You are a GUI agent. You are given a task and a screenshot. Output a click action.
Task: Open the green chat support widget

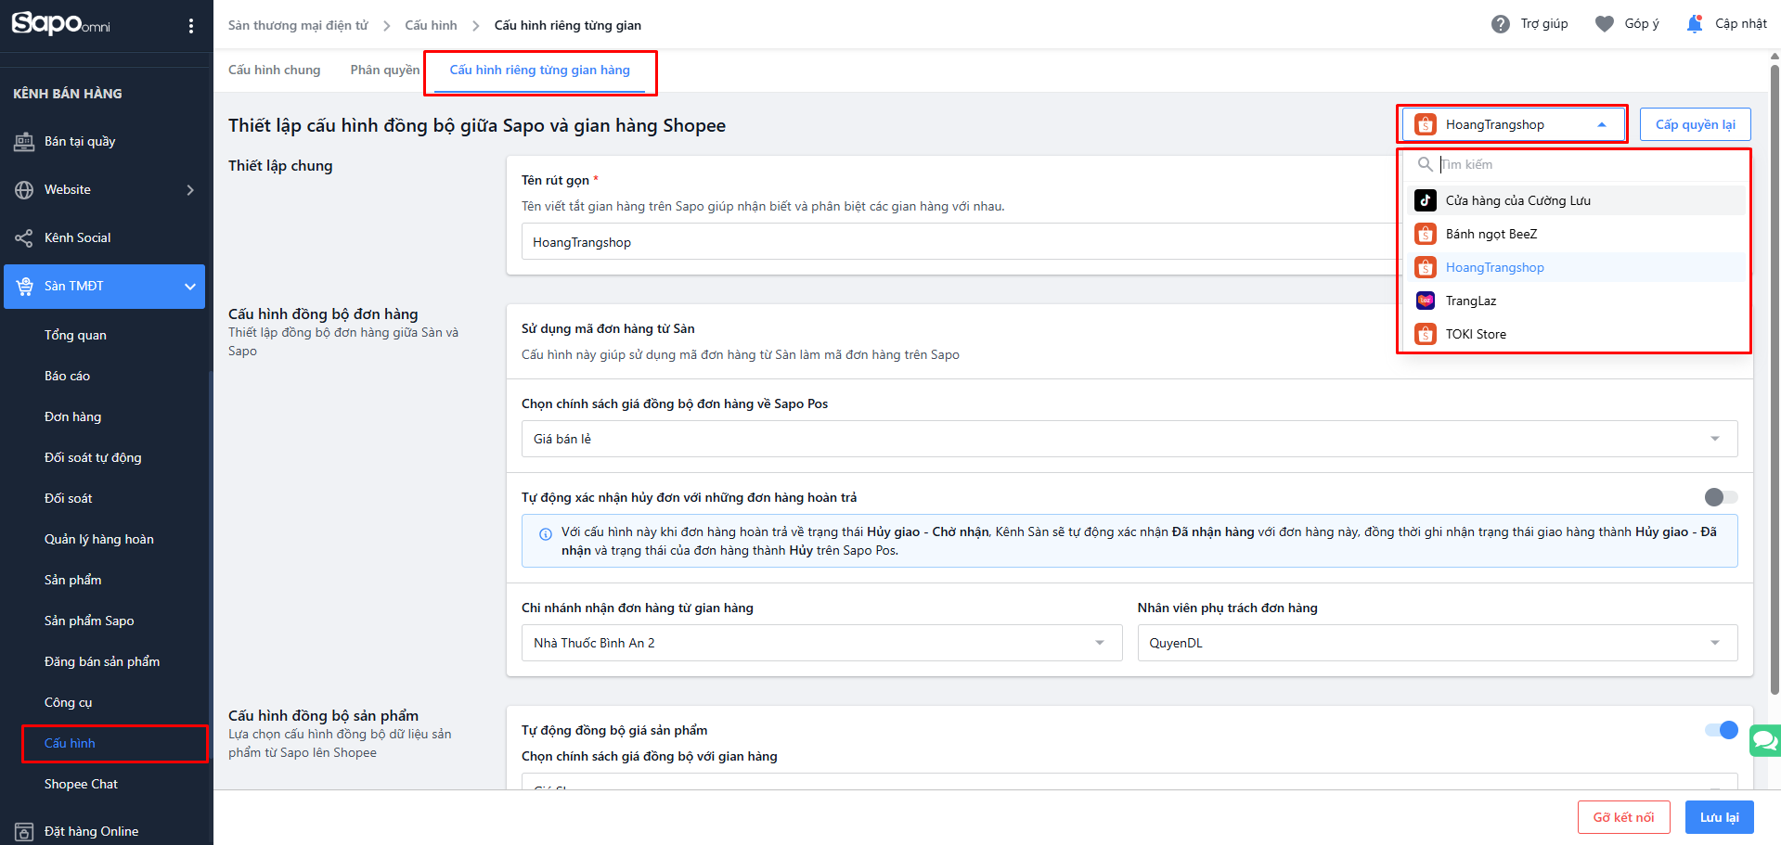pyautogui.click(x=1764, y=740)
